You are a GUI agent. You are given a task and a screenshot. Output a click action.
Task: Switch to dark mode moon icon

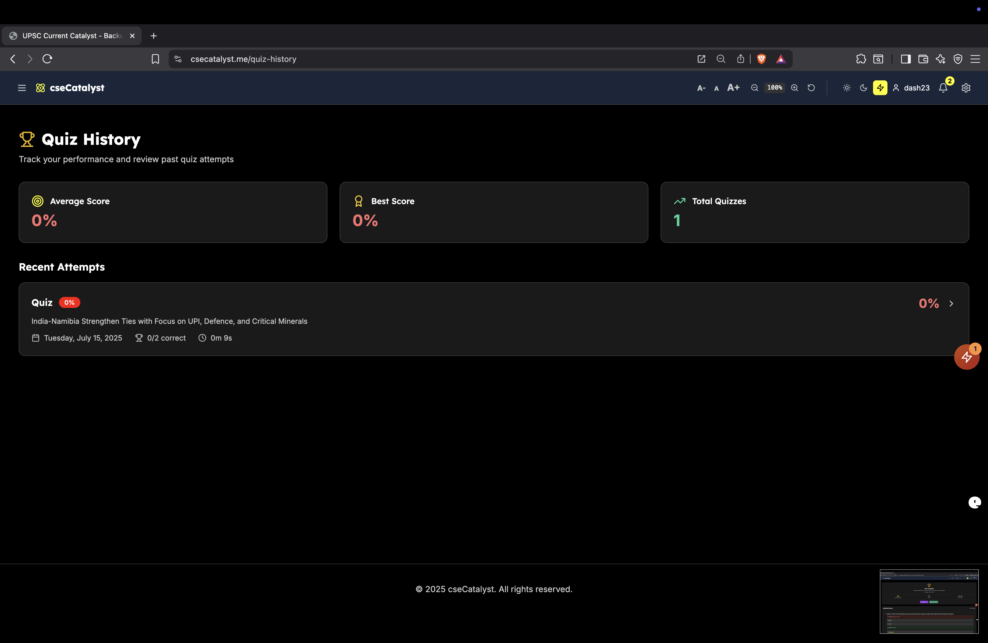pos(863,88)
